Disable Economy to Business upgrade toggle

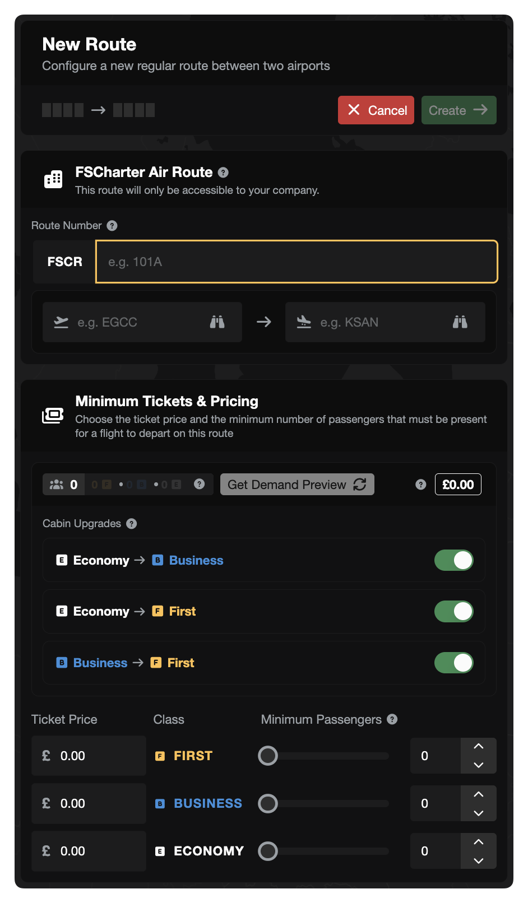pyautogui.click(x=453, y=560)
